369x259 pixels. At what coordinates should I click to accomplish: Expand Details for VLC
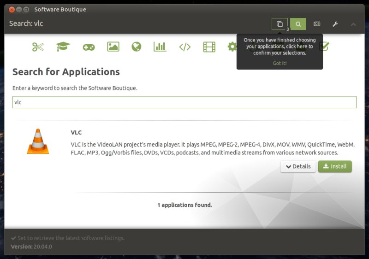(x=298, y=166)
